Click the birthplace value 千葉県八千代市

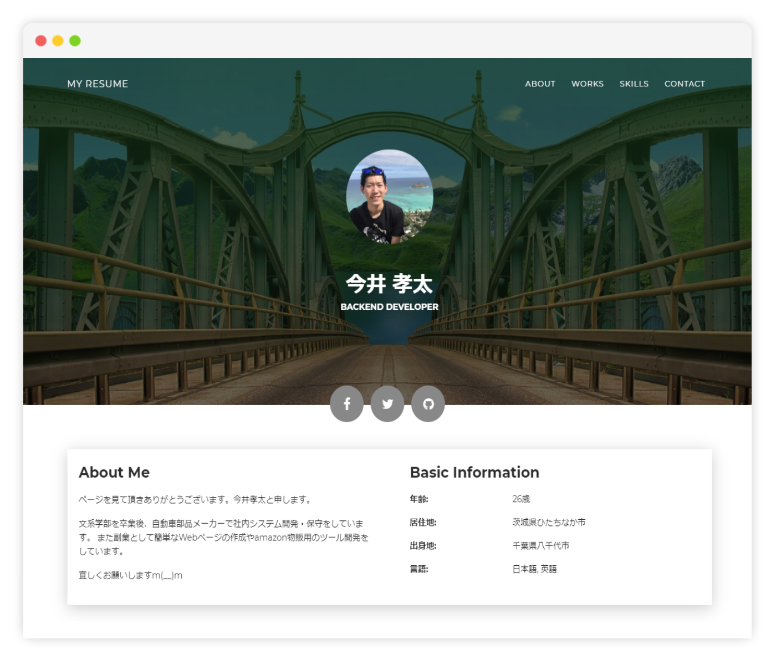click(540, 545)
